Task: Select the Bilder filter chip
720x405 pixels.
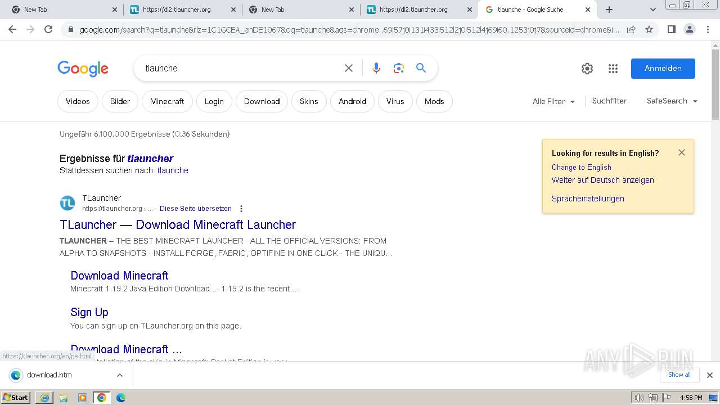Action: [x=120, y=101]
